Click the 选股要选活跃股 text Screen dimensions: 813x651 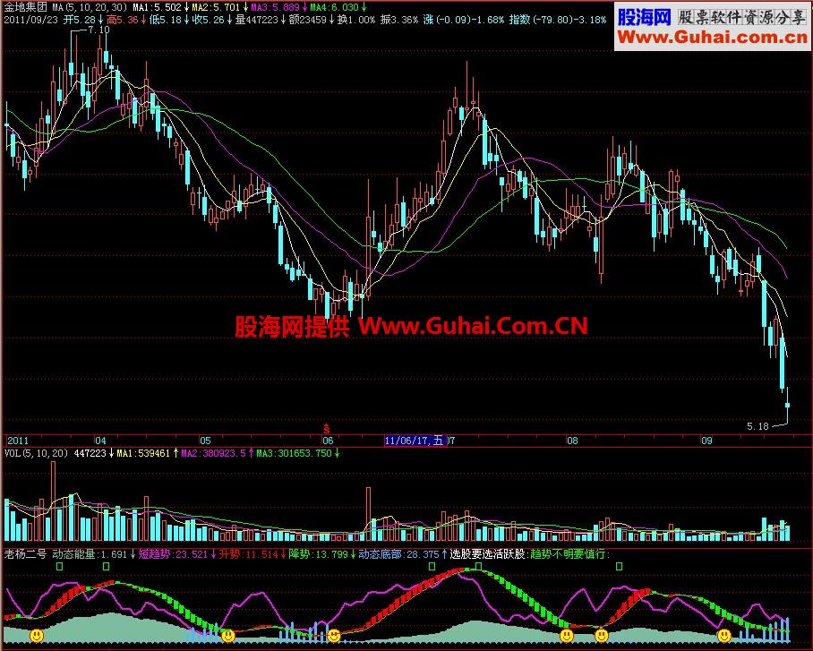(489, 554)
